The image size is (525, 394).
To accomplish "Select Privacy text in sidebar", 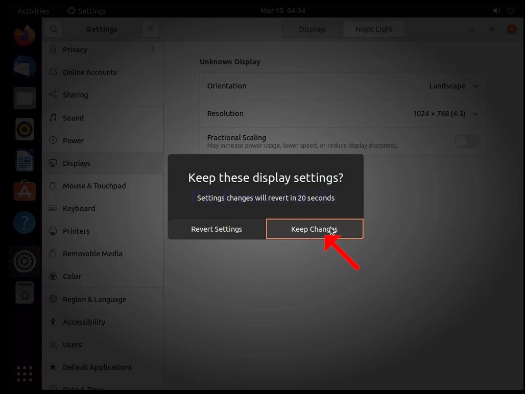I will [x=75, y=50].
